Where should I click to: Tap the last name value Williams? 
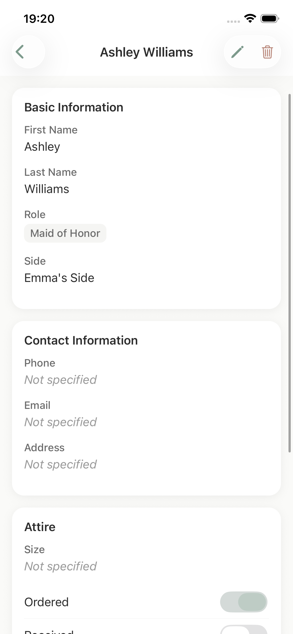coord(47,189)
